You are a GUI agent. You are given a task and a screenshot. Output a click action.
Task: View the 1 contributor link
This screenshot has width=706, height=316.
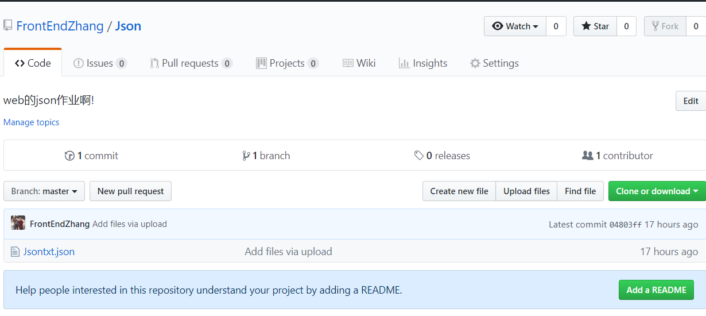click(x=618, y=156)
